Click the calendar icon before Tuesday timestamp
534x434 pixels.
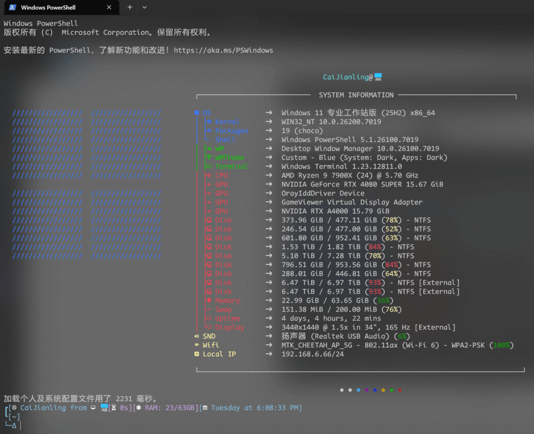click(205, 408)
